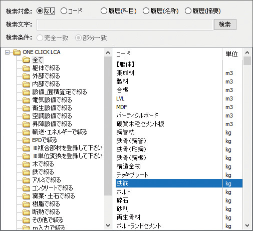Select 鉄で絞る in the tree

tap(43, 172)
